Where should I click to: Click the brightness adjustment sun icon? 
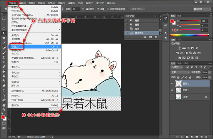(x=179, y=48)
